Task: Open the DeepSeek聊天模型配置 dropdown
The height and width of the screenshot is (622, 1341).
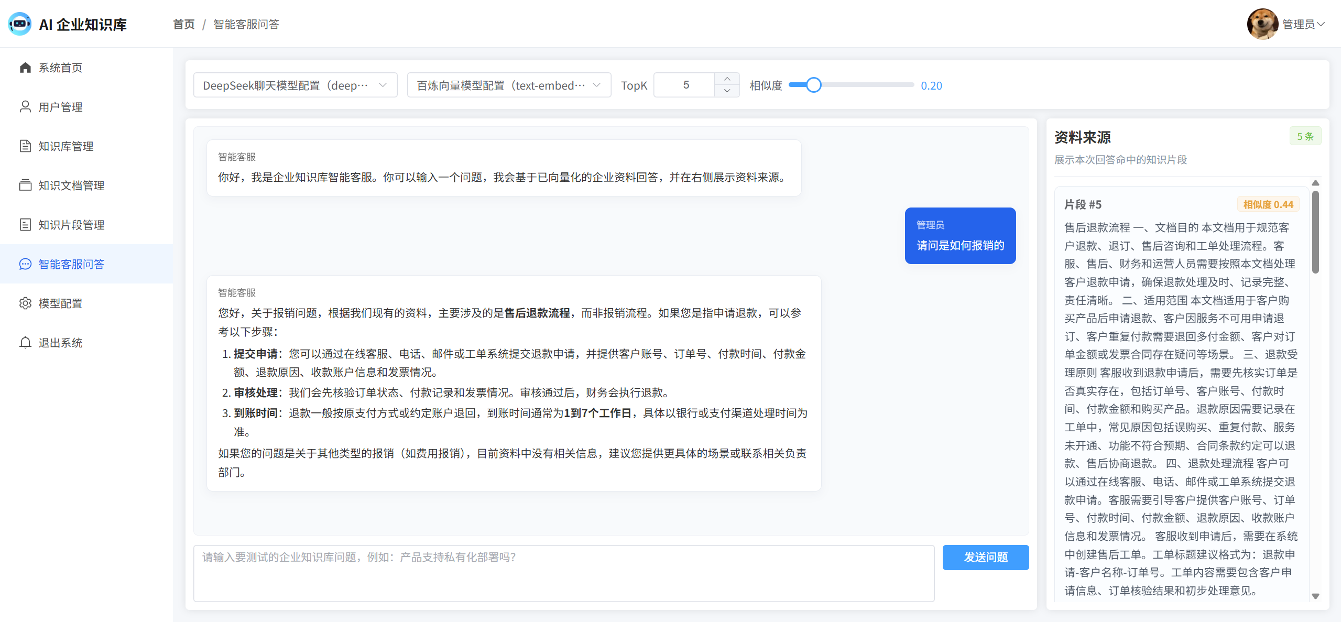Action: [x=296, y=85]
